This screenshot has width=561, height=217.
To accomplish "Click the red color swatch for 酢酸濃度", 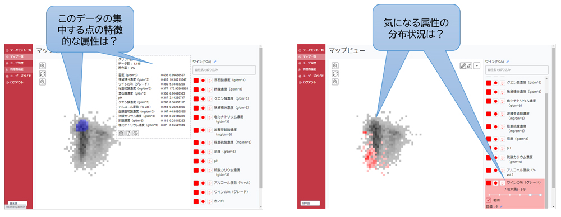I will pos(196,89).
